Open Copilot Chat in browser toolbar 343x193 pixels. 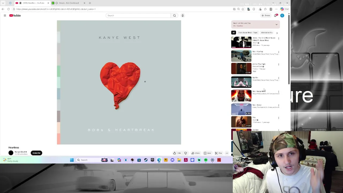[x=285, y=9]
